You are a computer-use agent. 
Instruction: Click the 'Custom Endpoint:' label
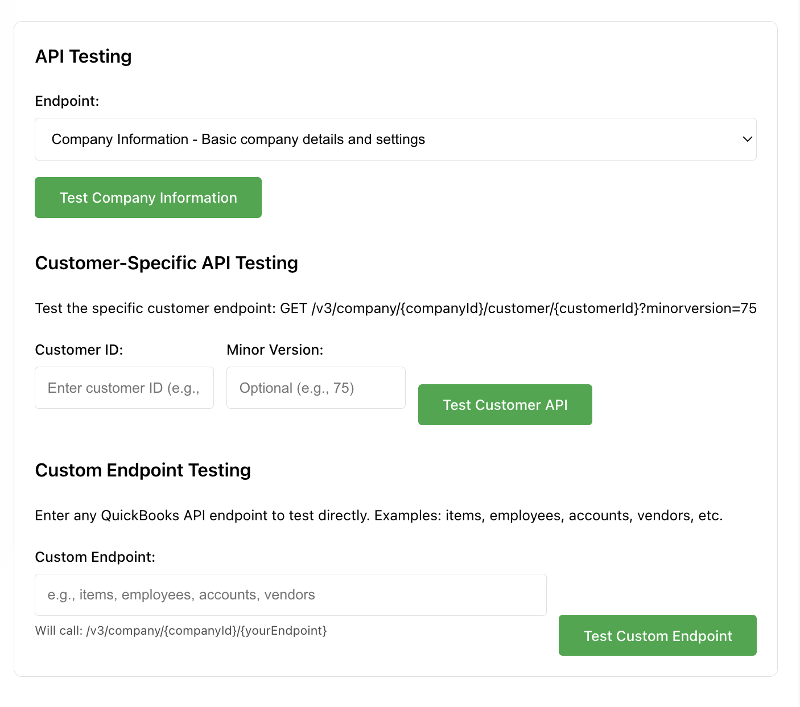[95, 557]
